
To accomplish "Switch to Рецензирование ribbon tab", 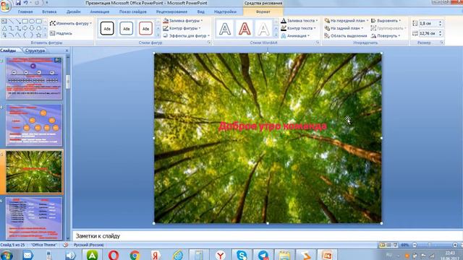I will [171, 12].
